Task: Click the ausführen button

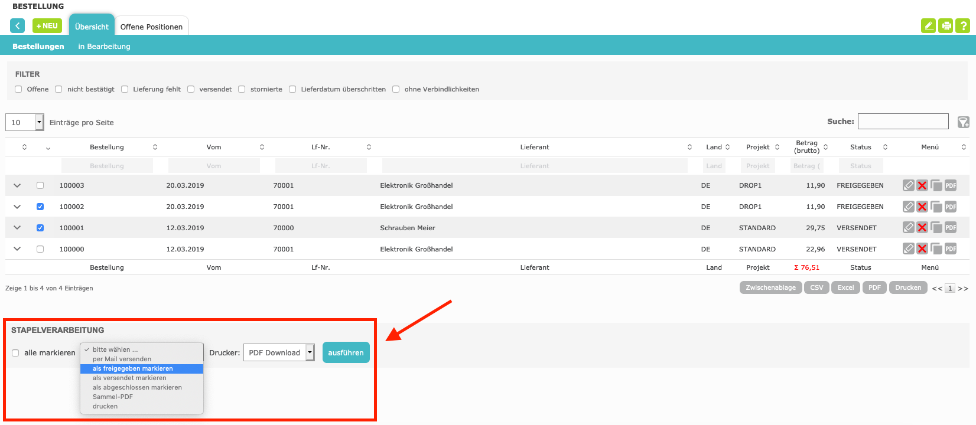Action: [x=346, y=353]
